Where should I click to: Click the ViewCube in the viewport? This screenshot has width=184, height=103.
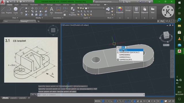(x=166, y=35)
